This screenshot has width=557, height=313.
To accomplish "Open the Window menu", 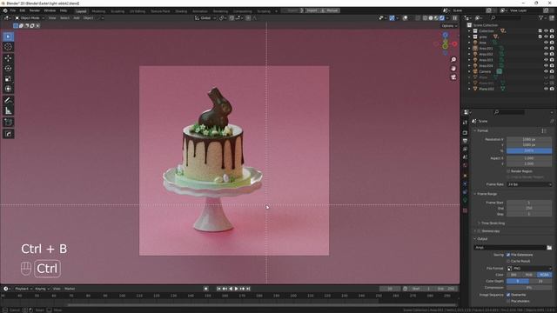I will [50, 10].
